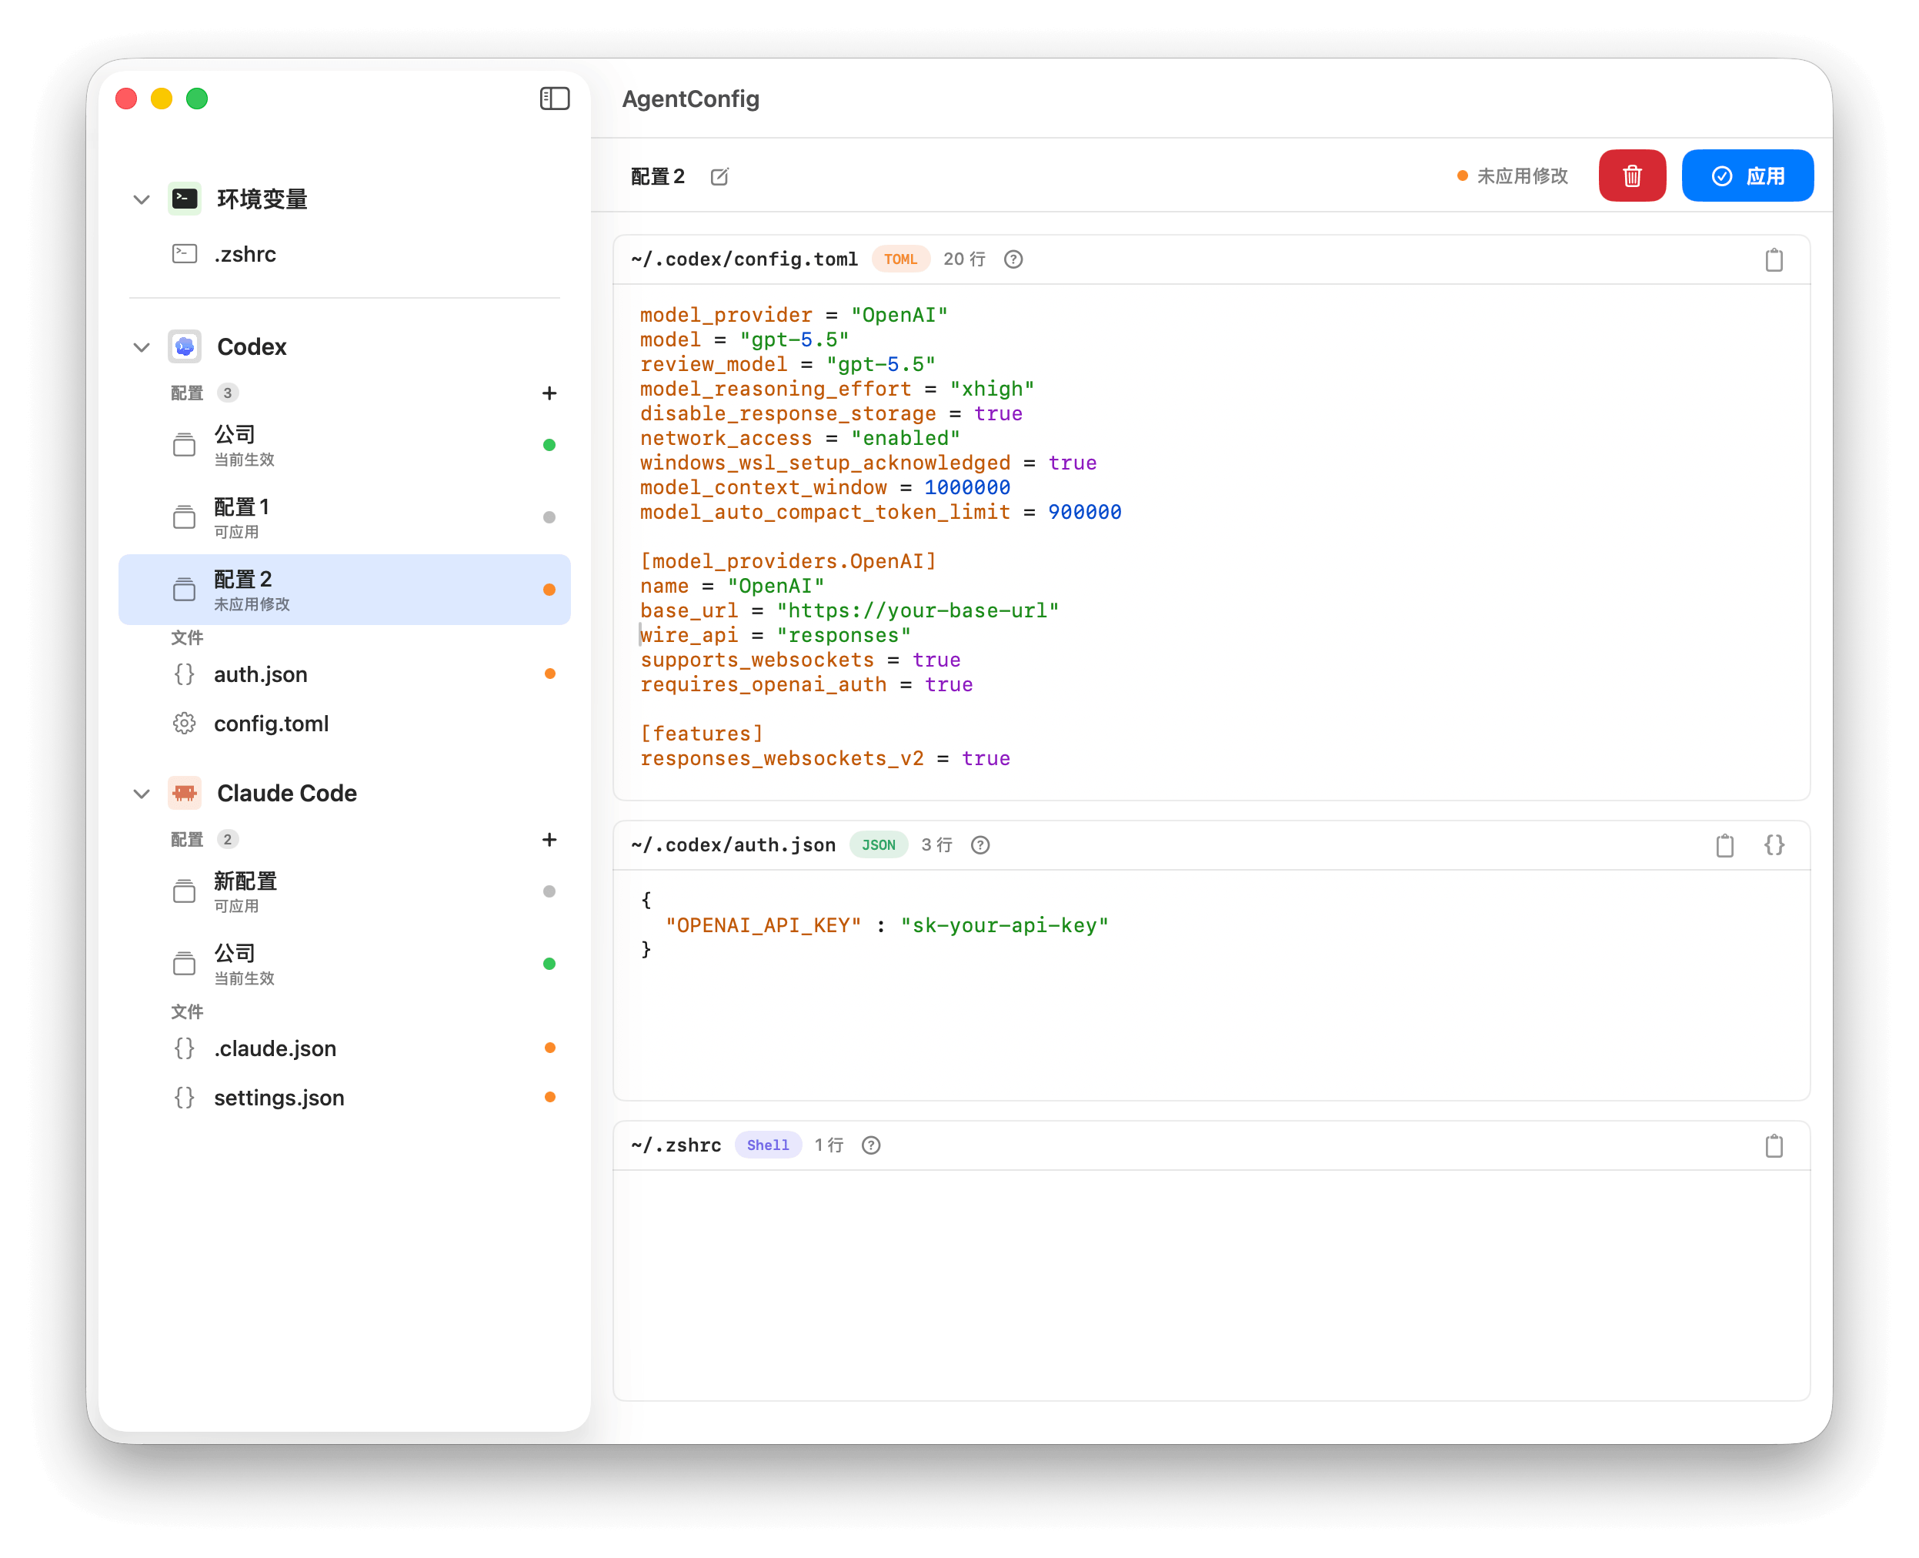Open the .zshrc sidebar entry
This screenshot has width=1919, height=1558.
tap(345, 254)
